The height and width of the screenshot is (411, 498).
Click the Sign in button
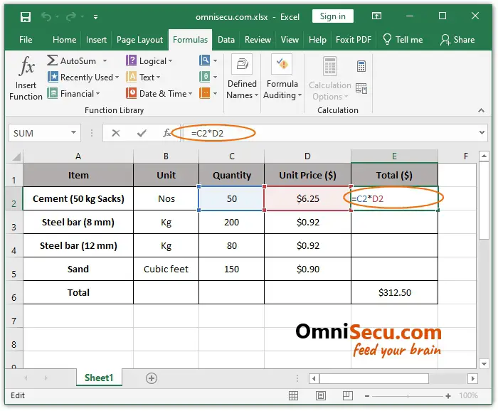tap(332, 16)
